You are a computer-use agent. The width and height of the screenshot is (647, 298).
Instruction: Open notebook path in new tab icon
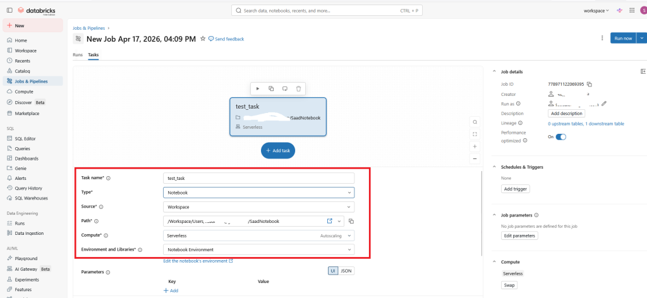329,221
